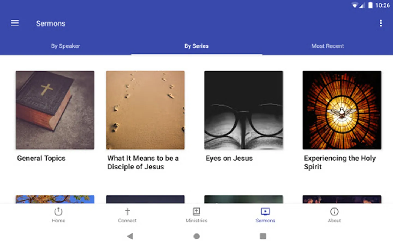The height and width of the screenshot is (246, 393).
Task: Tap the Home icon in bottom navigation
Action: click(x=58, y=212)
